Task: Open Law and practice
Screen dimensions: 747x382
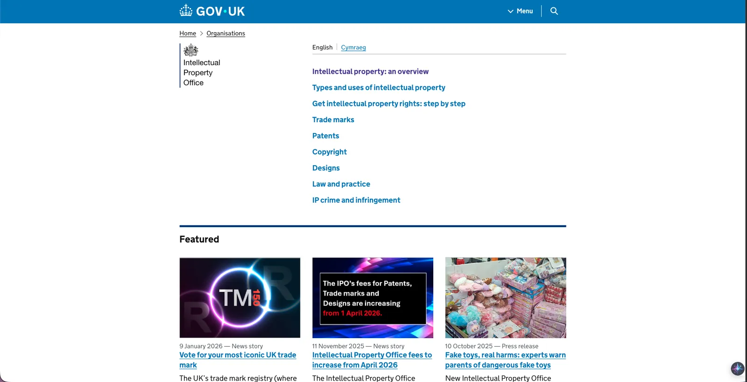Action: (x=341, y=184)
